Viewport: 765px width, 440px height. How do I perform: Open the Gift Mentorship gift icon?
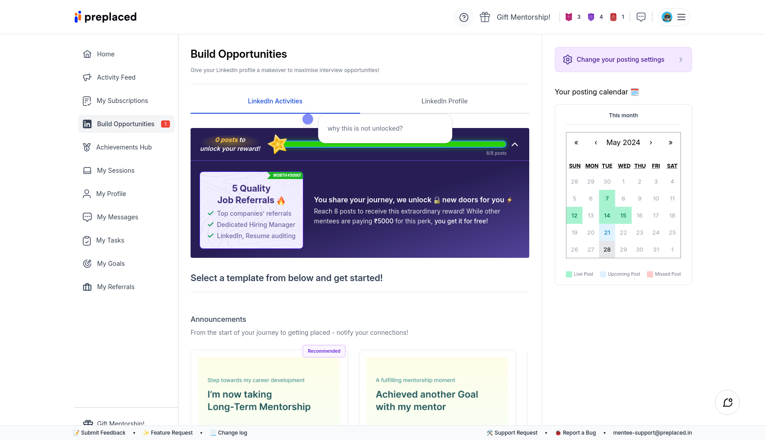(x=485, y=17)
